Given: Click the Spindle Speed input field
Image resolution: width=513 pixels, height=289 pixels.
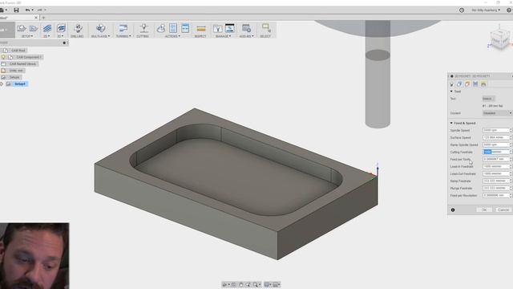Looking at the screenshot, I should 496,130.
